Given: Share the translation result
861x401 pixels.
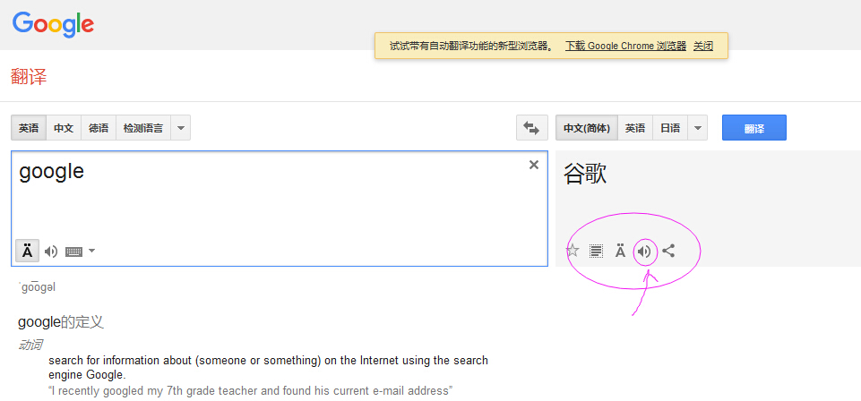Looking at the screenshot, I should point(668,252).
